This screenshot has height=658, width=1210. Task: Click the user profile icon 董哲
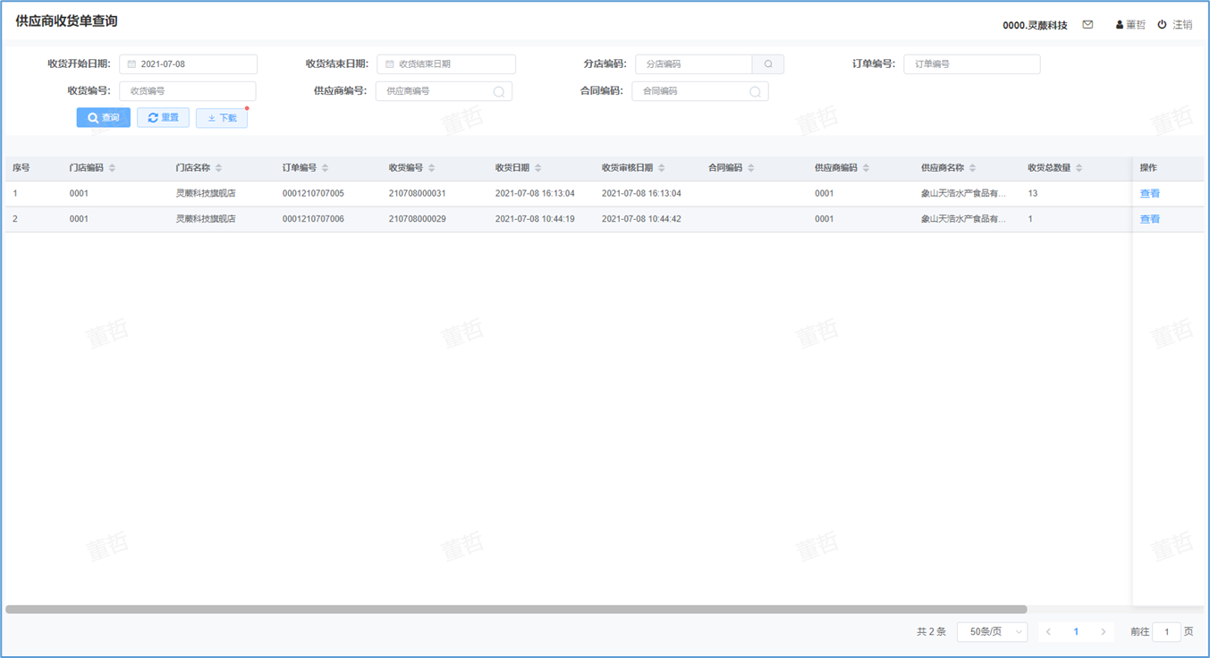1120,25
